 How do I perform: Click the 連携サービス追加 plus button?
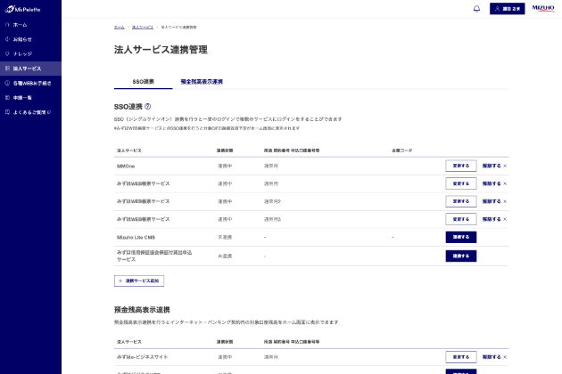pos(139,281)
